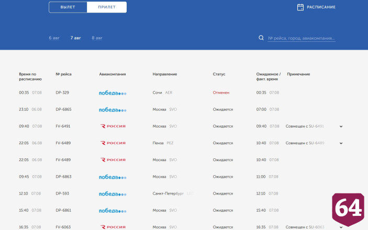Open the Расписание schedule link
Viewport: 368px width, 230px height.
[x=321, y=7]
